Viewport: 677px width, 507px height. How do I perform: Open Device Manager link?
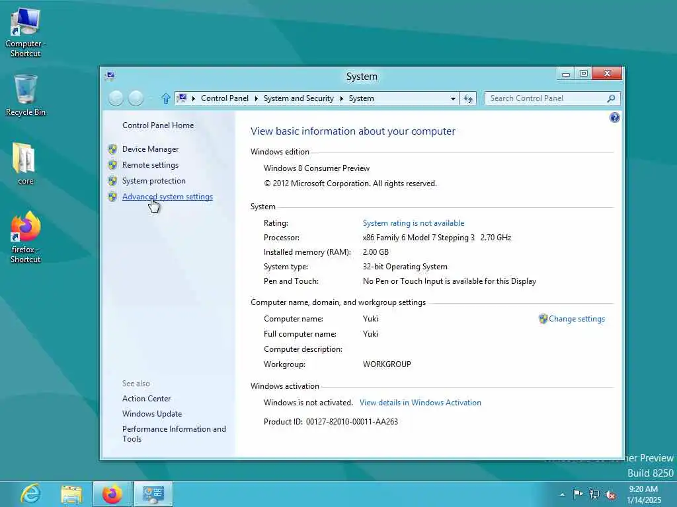[x=150, y=149]
